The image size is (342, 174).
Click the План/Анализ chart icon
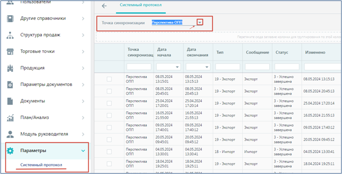coord(10,118)
